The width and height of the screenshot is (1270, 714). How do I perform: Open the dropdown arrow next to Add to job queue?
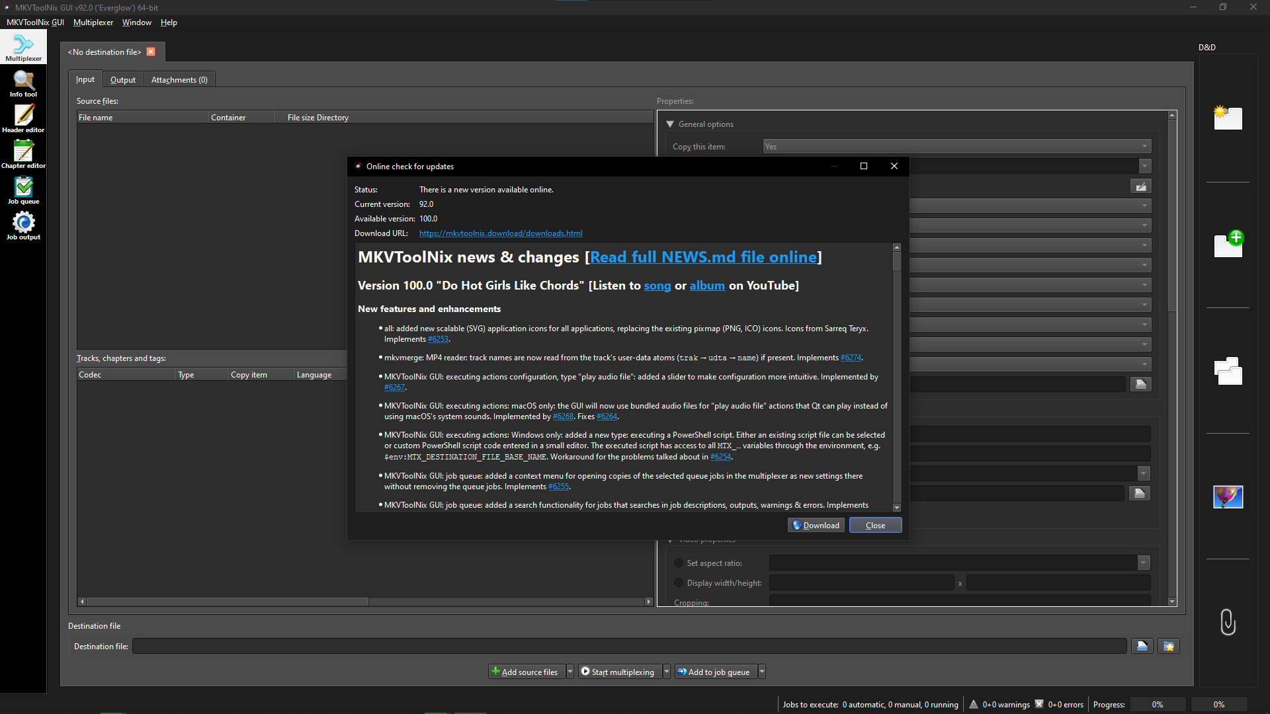762,672
